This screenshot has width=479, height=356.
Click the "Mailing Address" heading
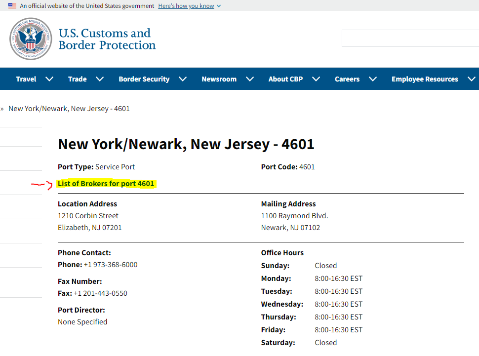coord(288,204)
